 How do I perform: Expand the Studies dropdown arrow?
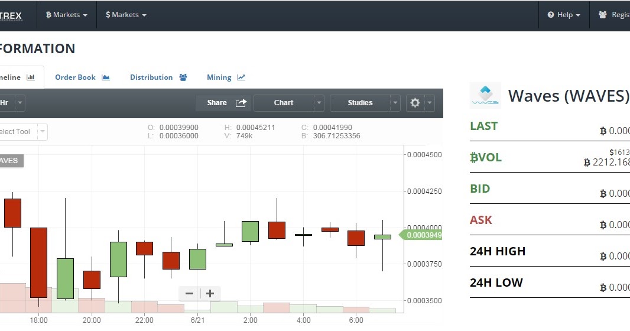pyautogui.click(x=395, y=103)
